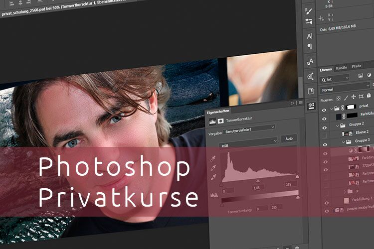
Task: Pick the black point eyedropper
Action: tap(213, 159)
